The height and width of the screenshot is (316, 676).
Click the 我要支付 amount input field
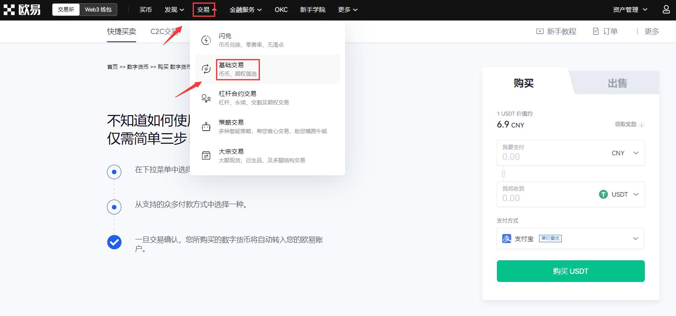[549, 157]
